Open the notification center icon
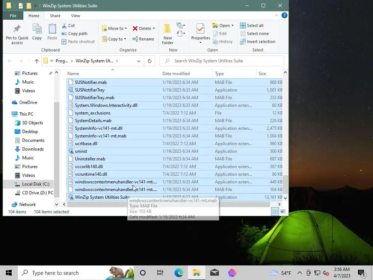 [x=361, y=273]
